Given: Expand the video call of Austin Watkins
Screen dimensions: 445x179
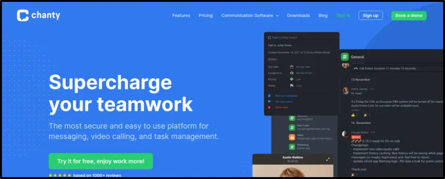Looking at the screenshot, I should 328,159.
